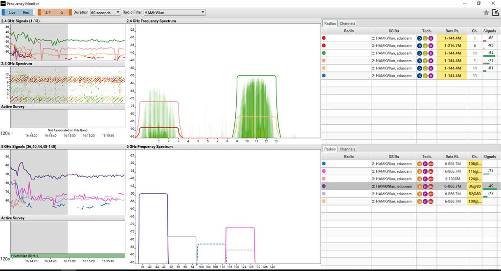
Task: Switch to Channels tab in 5 GHz panel
Action: 347,149
